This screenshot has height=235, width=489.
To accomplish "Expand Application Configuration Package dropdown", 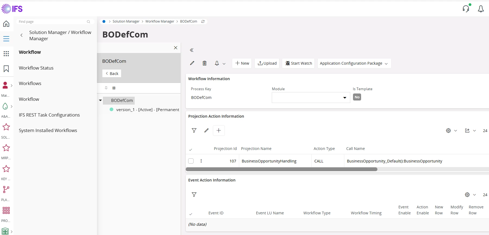I will (x=354, y=63).
